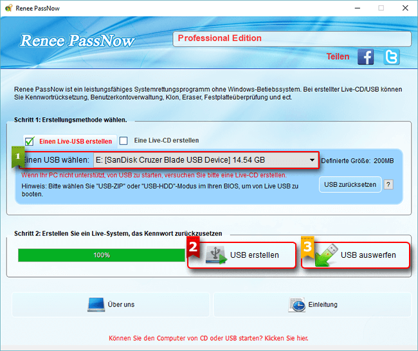The image size is (418, 351).
Task: Enable the Eine Live-CD erstellen checkbox
Action: click(123, 140)
